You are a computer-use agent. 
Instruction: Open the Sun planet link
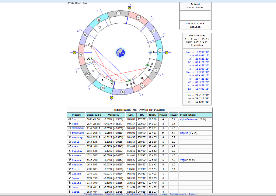coord(74,119)
